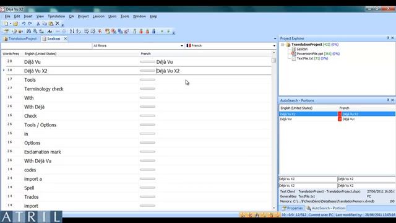Click the status bar for Tools row
Image resolution: width=396 pixels, height=223 pixels.
point(147,80)
